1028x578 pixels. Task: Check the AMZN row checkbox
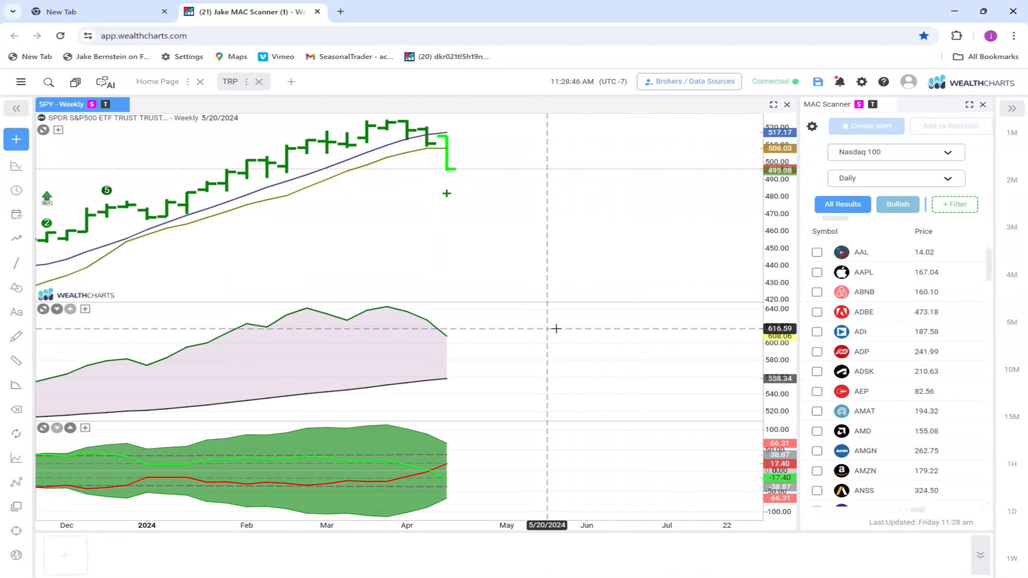[817, 471]
